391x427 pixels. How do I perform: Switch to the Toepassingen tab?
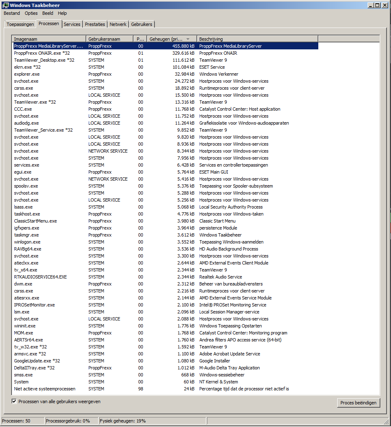tap(20, 24)
